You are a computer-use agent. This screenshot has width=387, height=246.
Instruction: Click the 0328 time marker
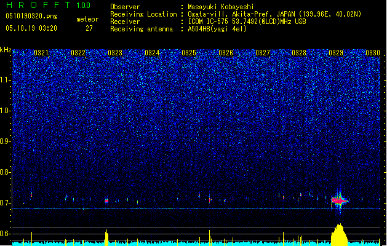pos(299,53)
